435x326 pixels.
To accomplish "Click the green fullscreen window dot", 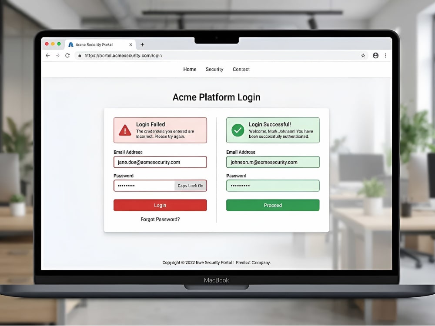I will pyautogui.click(x=59, y=44).
